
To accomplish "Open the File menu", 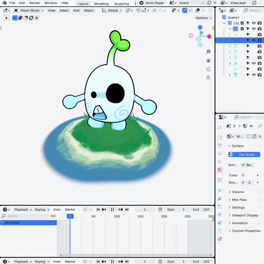I will tap(12, 3).
